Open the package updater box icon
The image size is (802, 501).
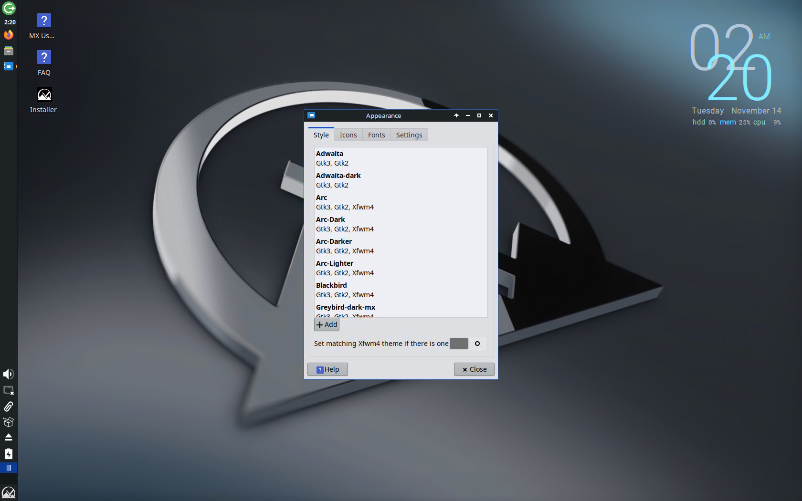[x=9, y=422]
